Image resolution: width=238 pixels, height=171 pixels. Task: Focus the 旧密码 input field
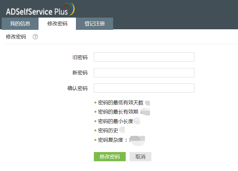click(x=144, y=57)
